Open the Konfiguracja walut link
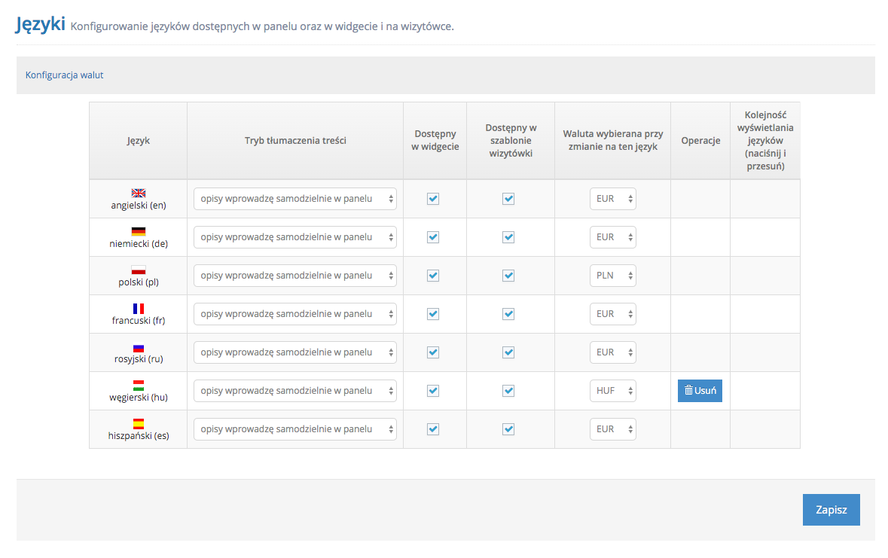Viewport: 888px width, 558px height. point(65,75)
